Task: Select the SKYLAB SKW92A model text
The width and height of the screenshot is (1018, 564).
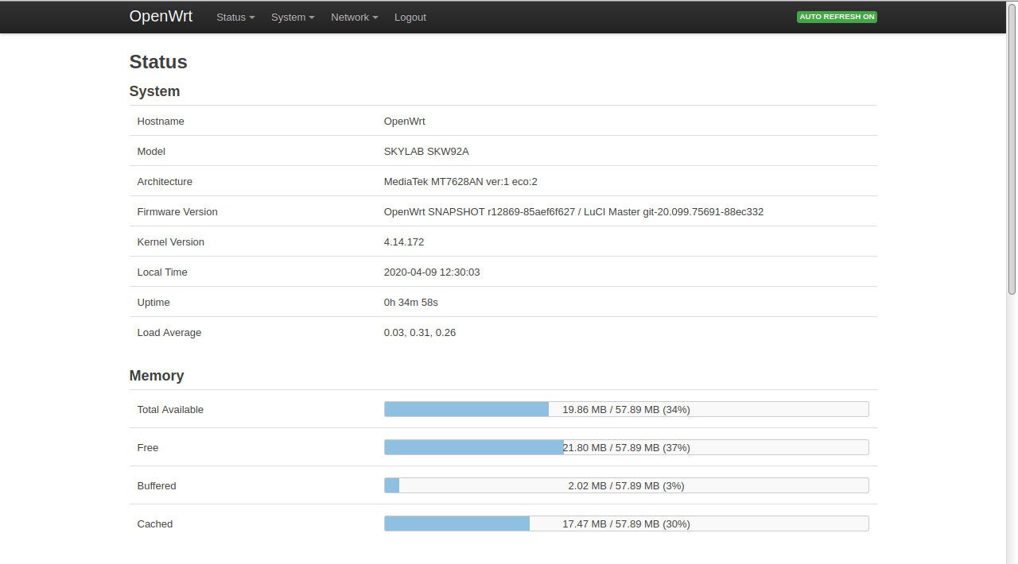Action: click(x=426, y=152)
